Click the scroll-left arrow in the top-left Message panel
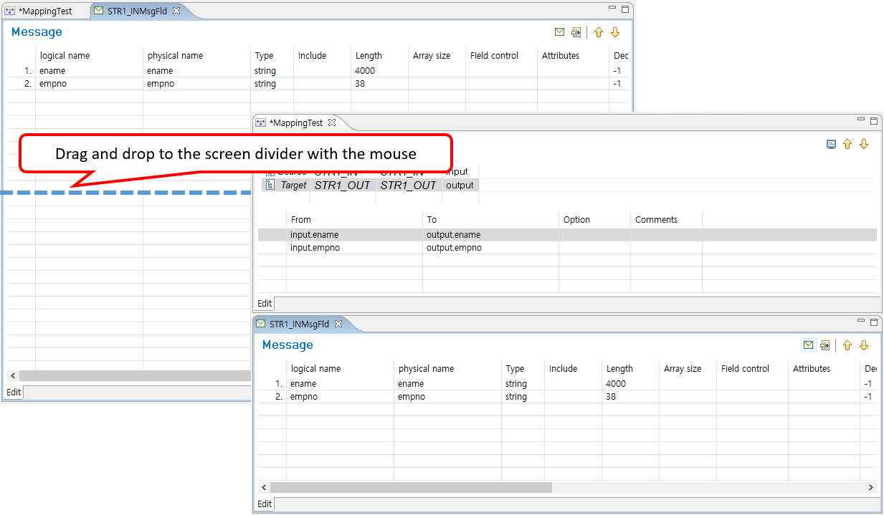The image size is (884, 515). [13, 376]
